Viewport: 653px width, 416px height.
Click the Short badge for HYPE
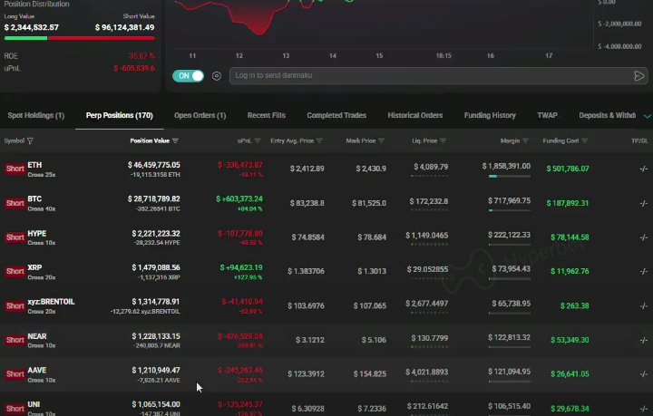point(15,237)
